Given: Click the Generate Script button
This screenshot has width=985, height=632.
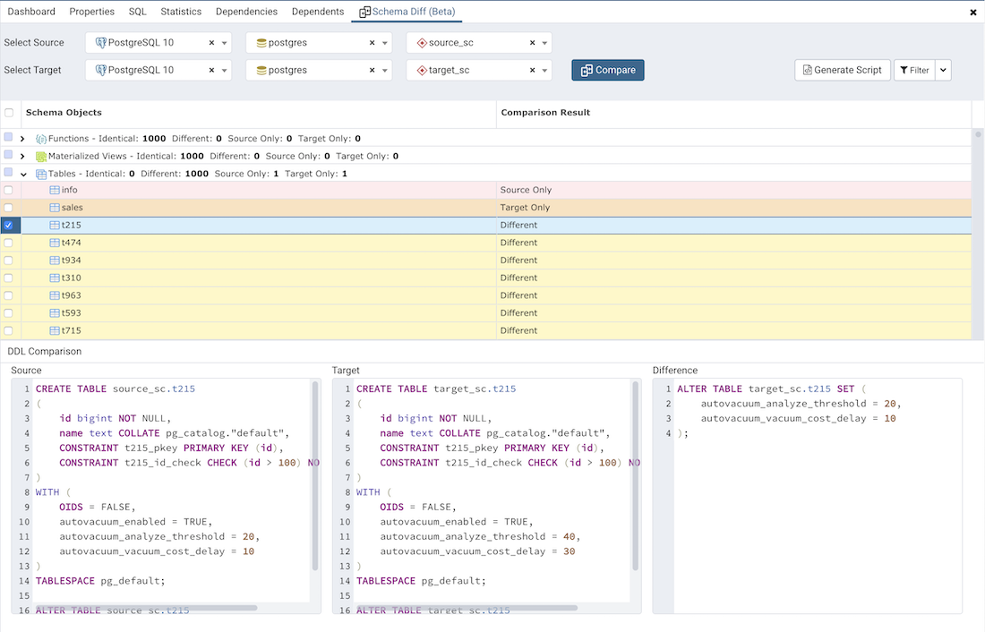Looking at the screenshot, I should pos(842,70).
